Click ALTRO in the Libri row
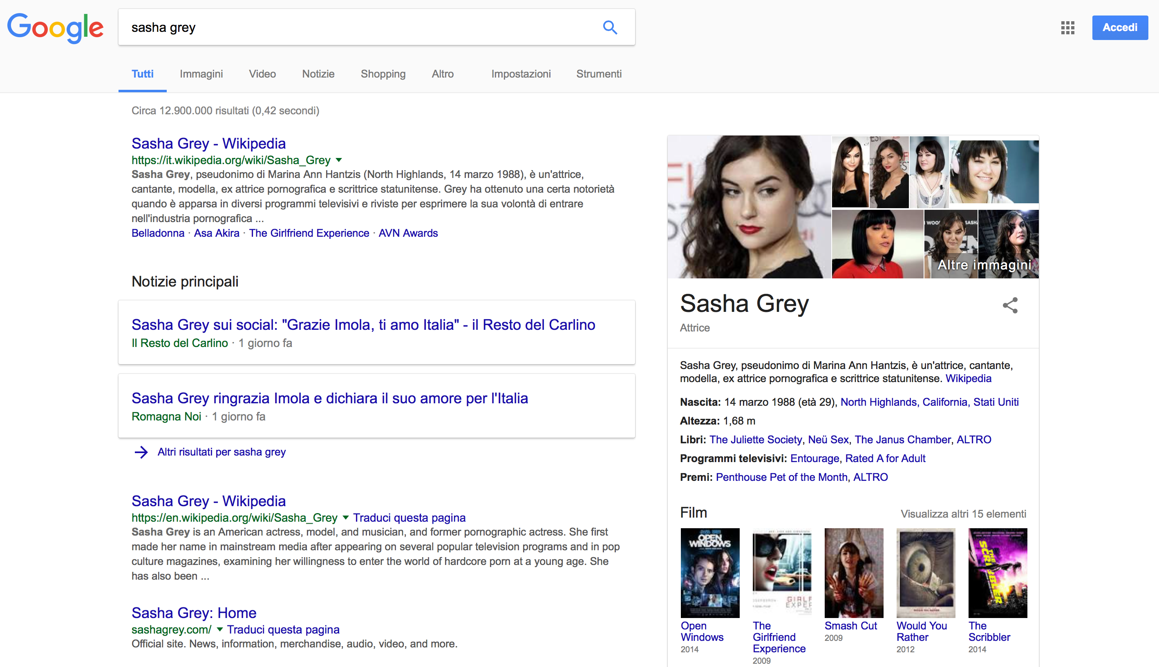Viewport: 1159px width, 667px height. click(974, 440)
